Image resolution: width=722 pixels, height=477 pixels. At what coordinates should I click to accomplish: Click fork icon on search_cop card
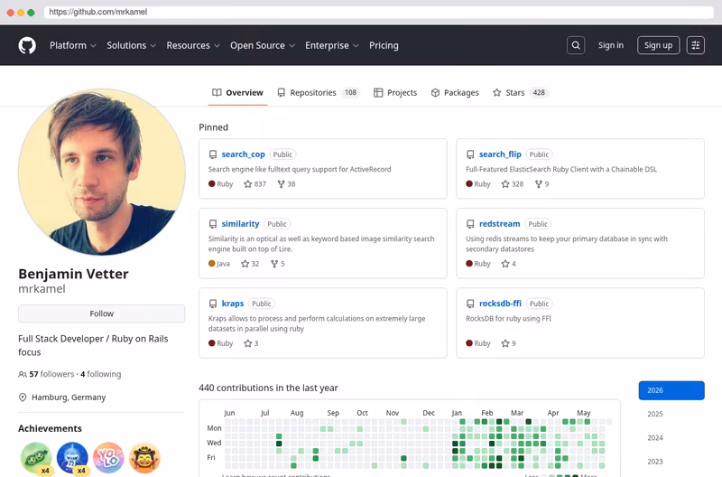pos(281,184)
